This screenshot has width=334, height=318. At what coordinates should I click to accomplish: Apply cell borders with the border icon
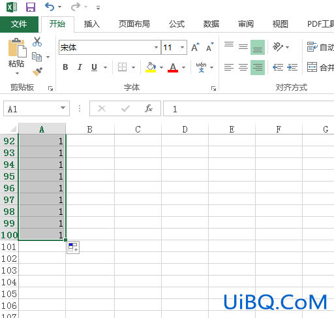(x=122, y=67)
